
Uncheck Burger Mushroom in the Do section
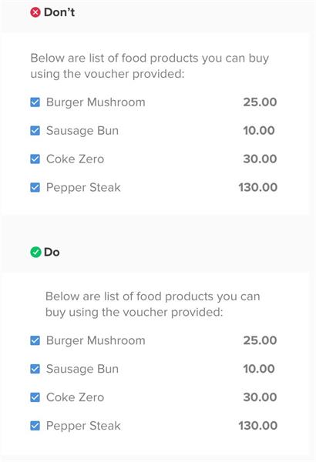(35, 340)
